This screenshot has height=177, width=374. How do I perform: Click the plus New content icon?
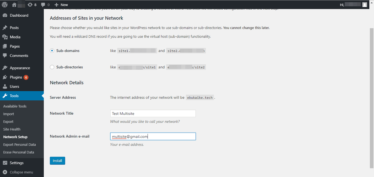(x=56, y=5)
